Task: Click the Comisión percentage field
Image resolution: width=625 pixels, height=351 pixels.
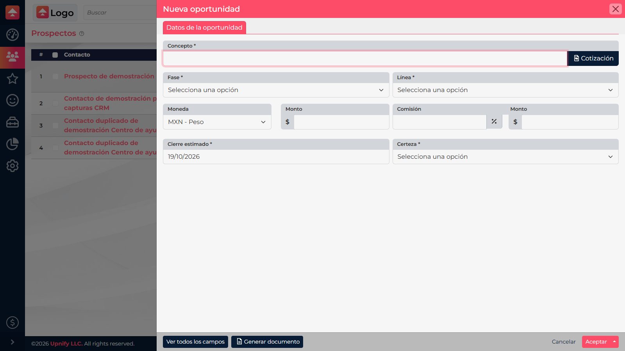Action: pos(439,122)
